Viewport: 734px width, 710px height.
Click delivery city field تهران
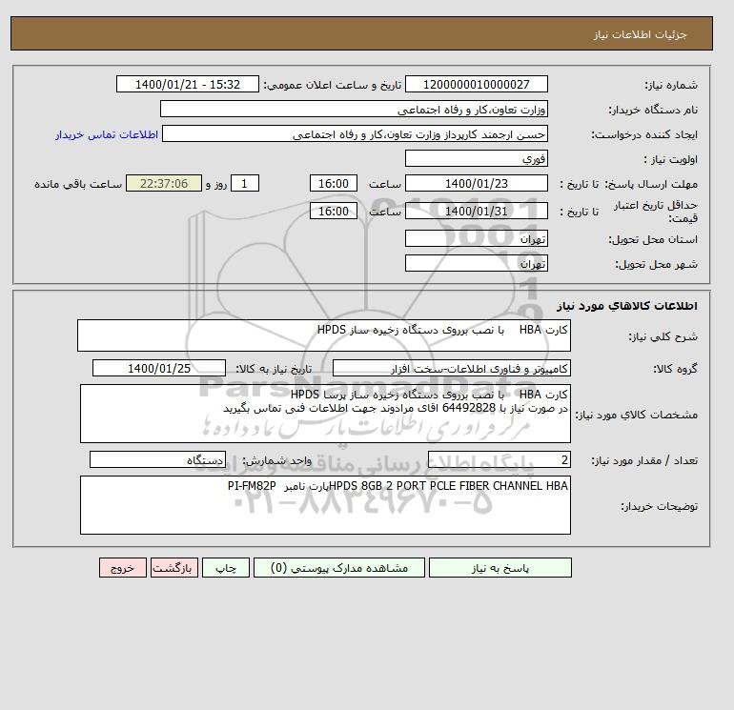point(476,263)
